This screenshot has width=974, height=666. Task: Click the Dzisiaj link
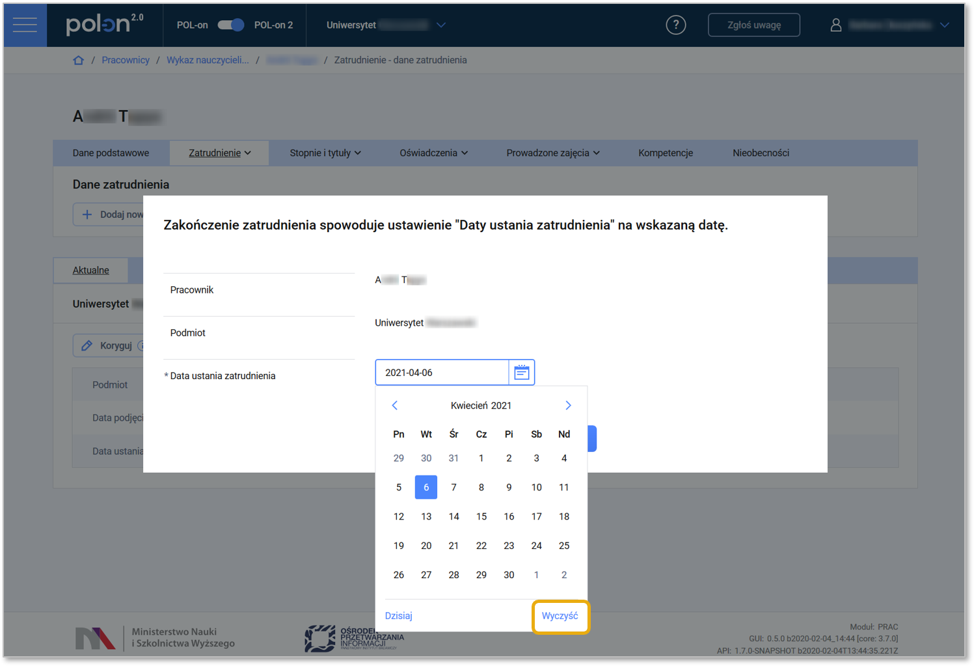[x=399, y=616]
